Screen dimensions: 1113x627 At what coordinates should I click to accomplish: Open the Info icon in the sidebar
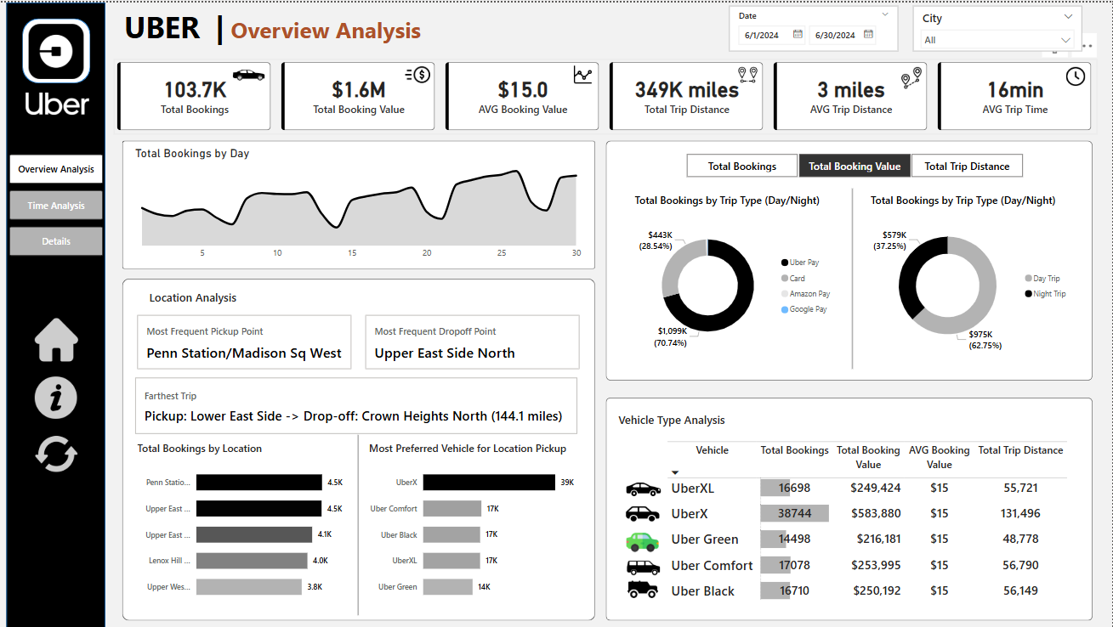point(54,398)
